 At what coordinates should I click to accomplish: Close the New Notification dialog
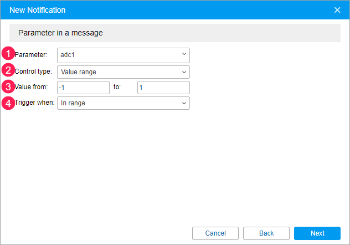click(337, 10)
